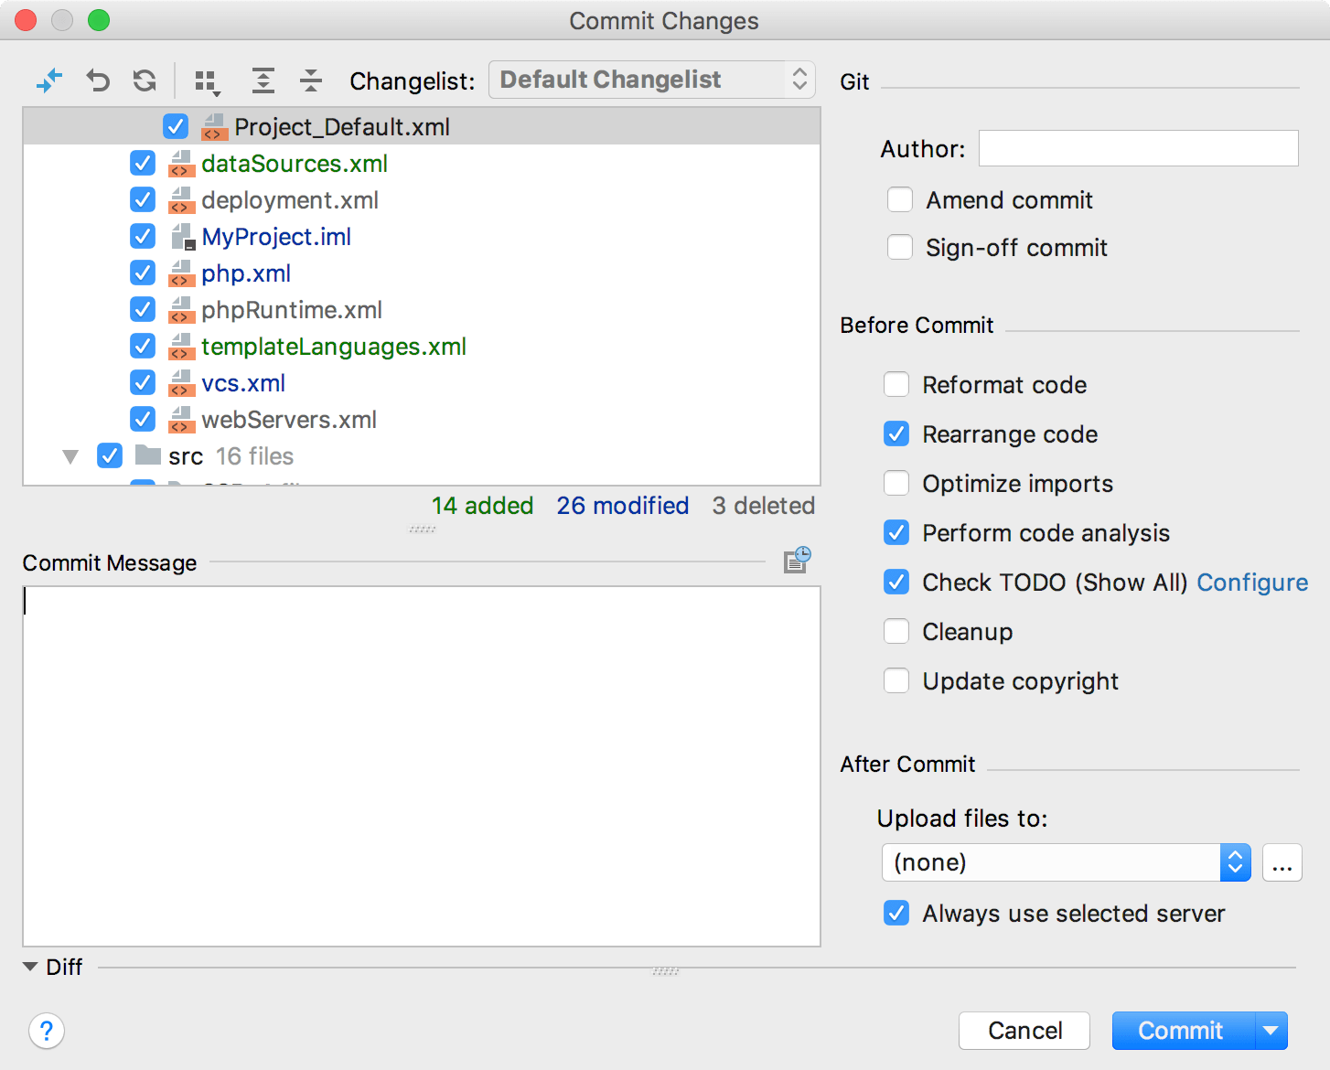1330x1070 pixels.
Task: Click the help question mark icon
Action: point(47,1031)
